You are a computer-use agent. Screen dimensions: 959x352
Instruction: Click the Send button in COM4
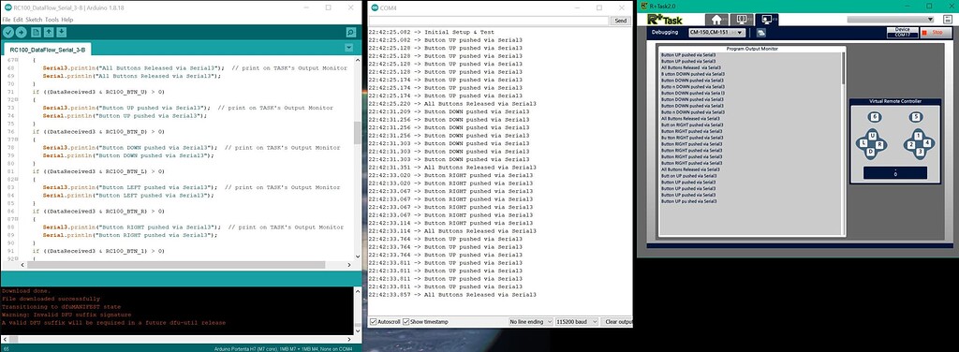click(620, 21)
